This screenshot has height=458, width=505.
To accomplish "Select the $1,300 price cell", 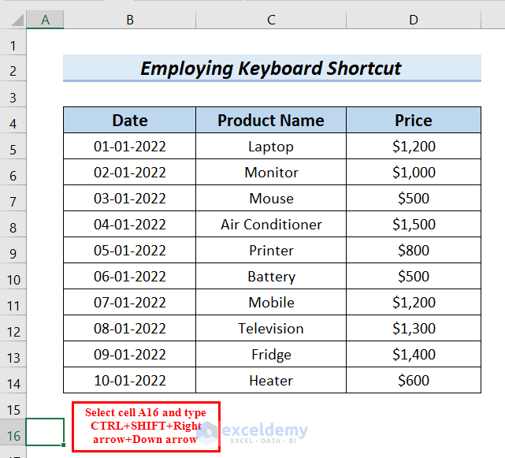I will 414,329.
